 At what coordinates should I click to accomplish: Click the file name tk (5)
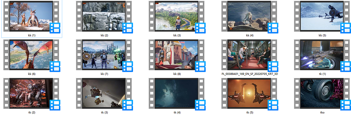tap(250, 112)
